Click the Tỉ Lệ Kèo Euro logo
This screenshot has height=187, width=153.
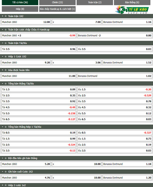pos(132,9)
